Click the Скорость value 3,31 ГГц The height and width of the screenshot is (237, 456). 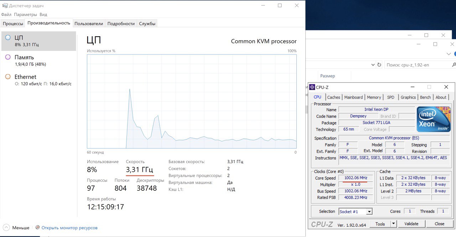coord(140,169)
